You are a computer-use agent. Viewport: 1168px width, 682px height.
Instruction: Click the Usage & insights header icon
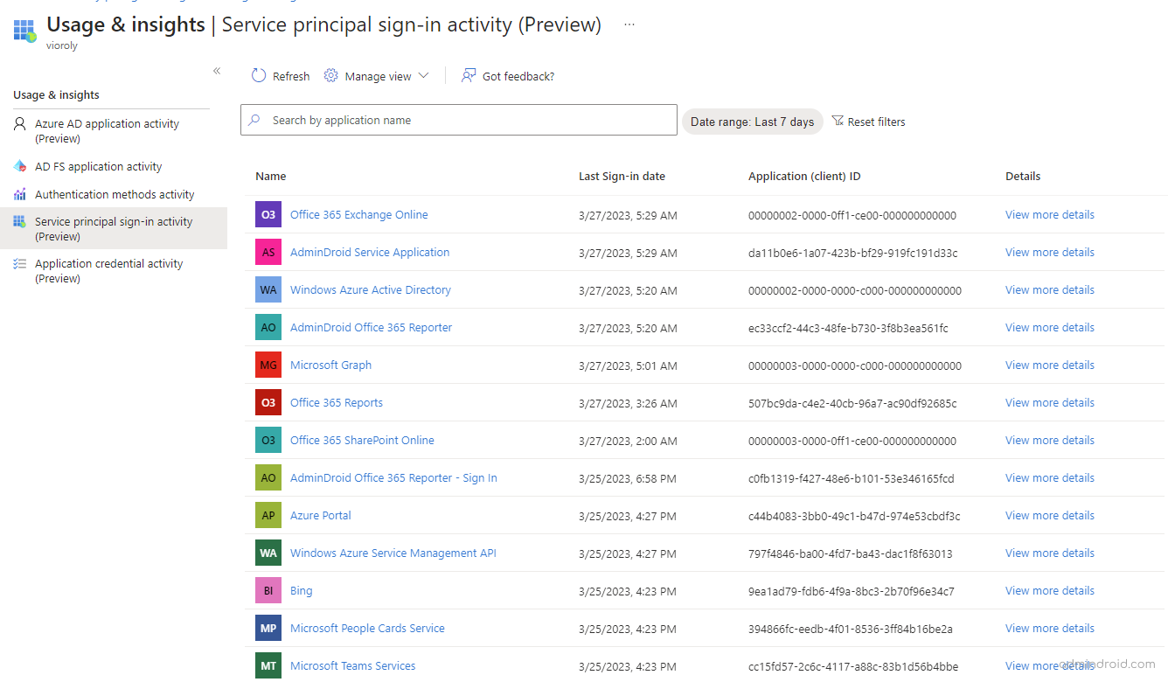[x=24, y=31]
